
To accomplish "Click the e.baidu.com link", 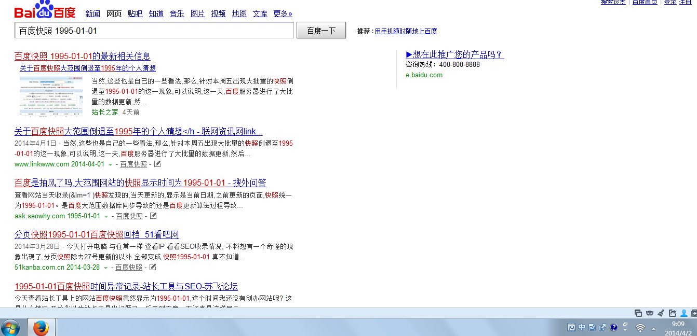I will 424,75.
